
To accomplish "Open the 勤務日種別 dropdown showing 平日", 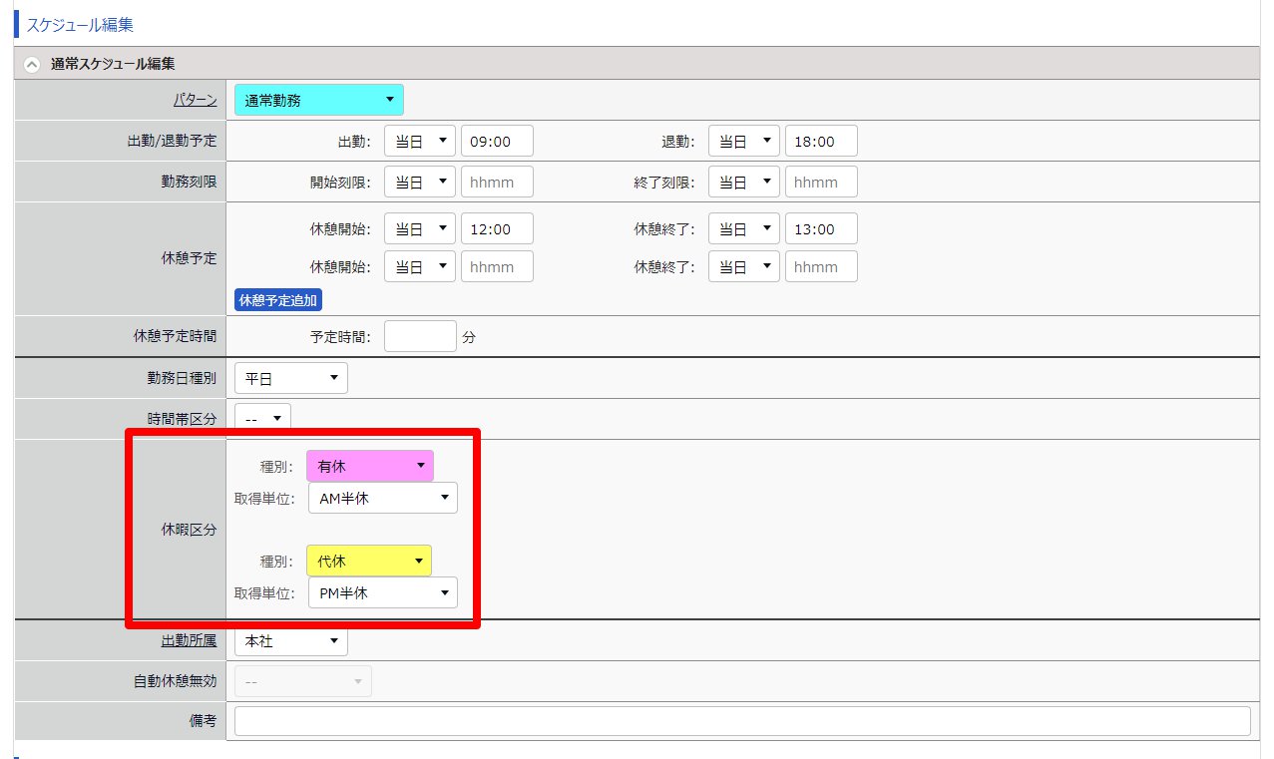I will tap(291, 379).
